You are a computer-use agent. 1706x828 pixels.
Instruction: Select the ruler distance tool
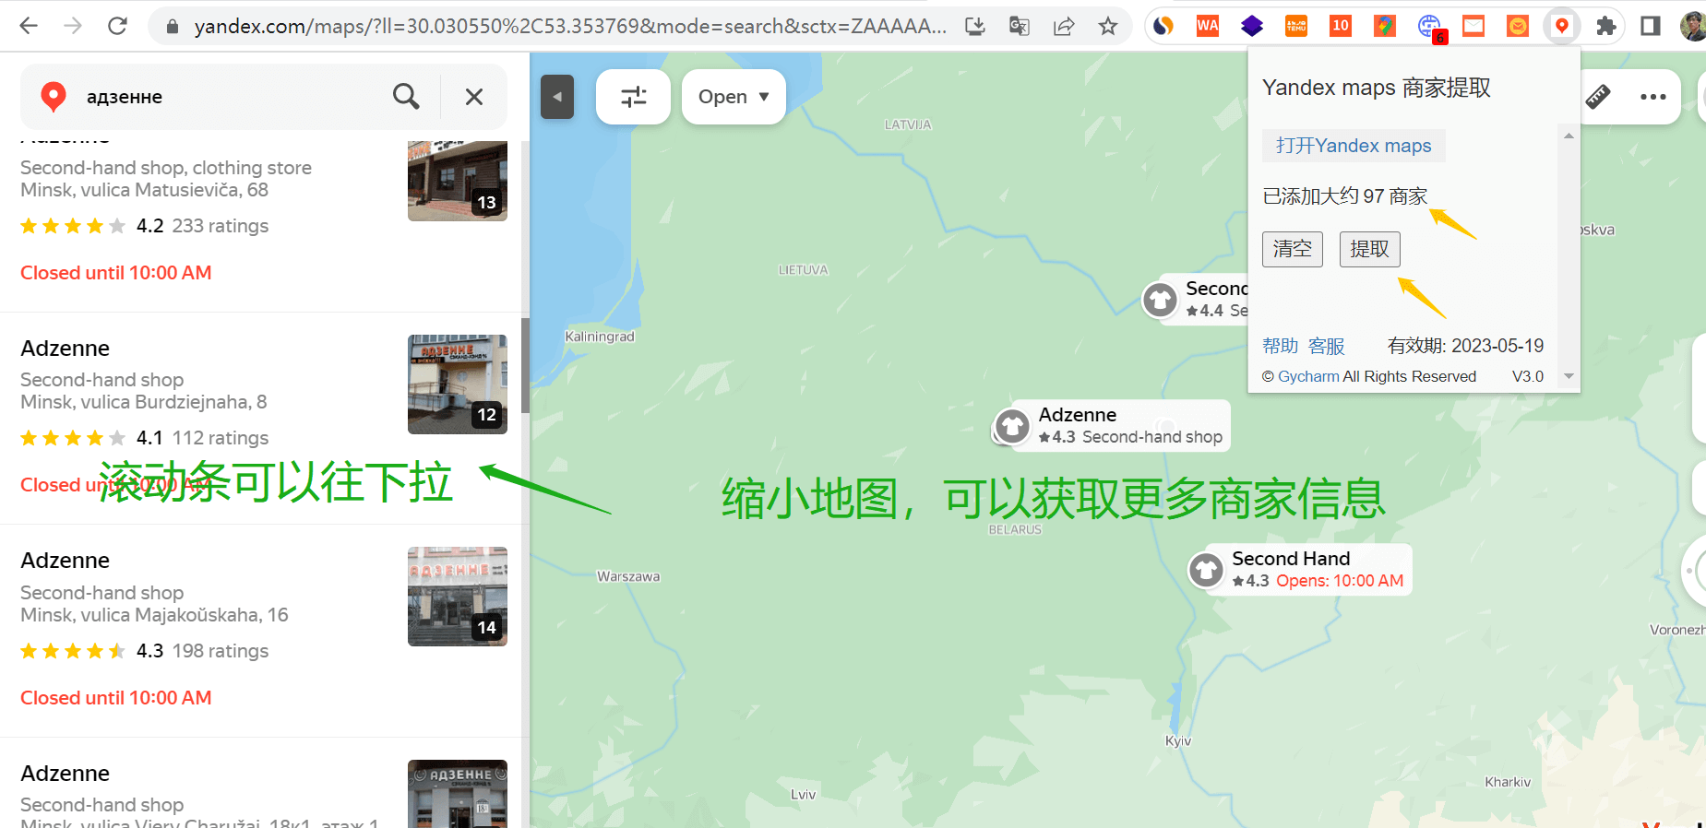(x=1598, y=97)
